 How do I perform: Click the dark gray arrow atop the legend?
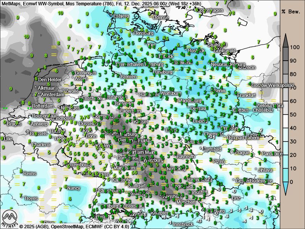[286, 39]
